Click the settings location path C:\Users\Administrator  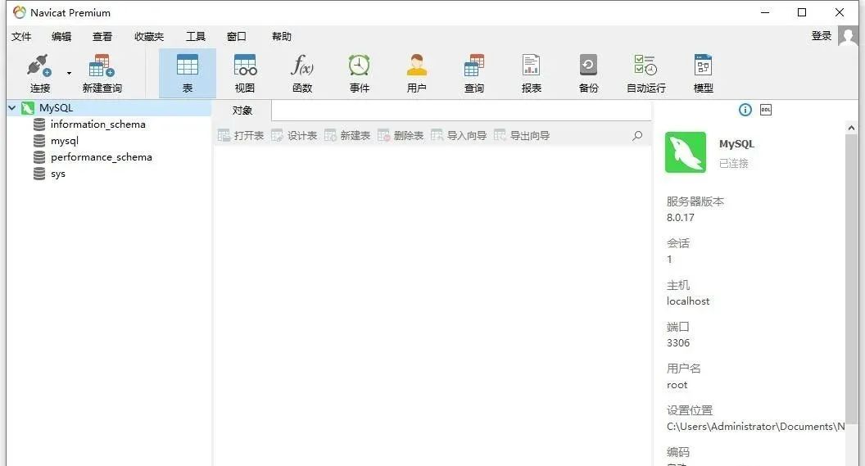[755, 427]
